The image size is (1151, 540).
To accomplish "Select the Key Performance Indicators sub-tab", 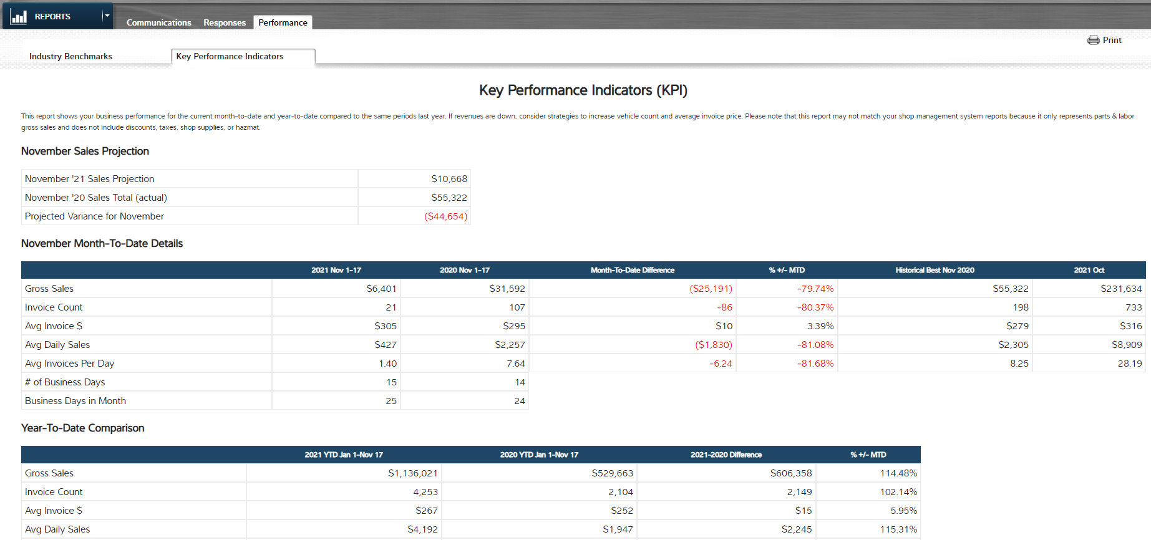I will click(230, 56).
